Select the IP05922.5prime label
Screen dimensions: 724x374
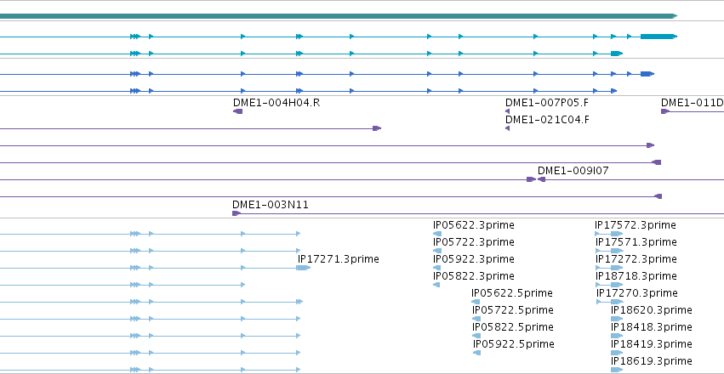point(514,344)
